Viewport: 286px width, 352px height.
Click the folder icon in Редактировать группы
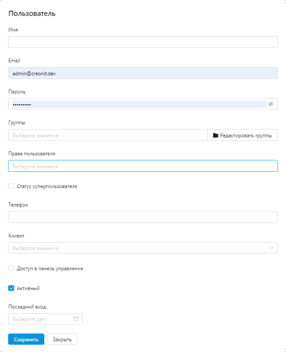click(x=215, y=136)
